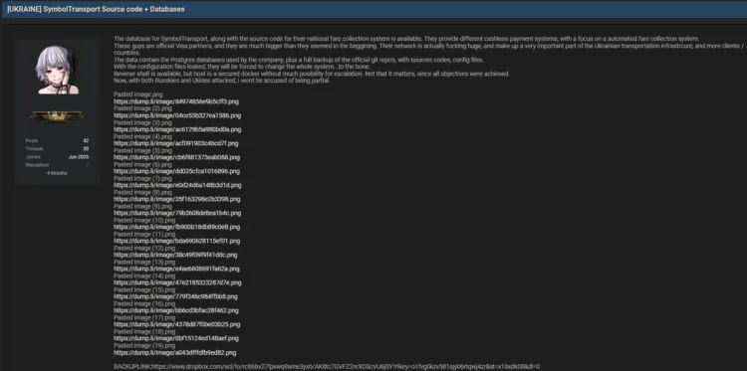
Task: Click the line 'Reverse shell is available'
Action: (x=312, y=74)
